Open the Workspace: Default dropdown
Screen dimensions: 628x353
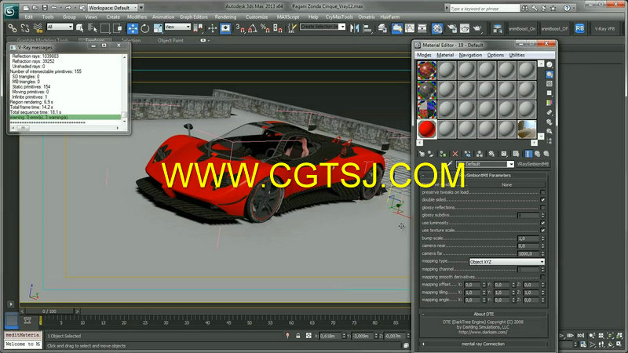tap(112, 8)
